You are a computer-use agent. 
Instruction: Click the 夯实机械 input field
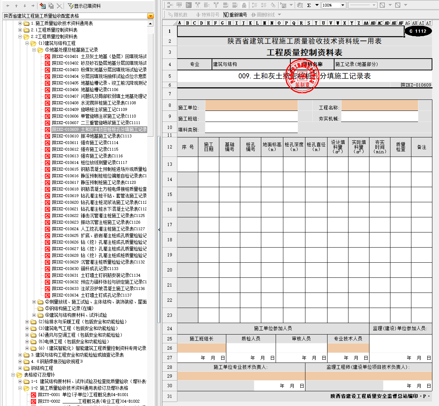(380, 116)
